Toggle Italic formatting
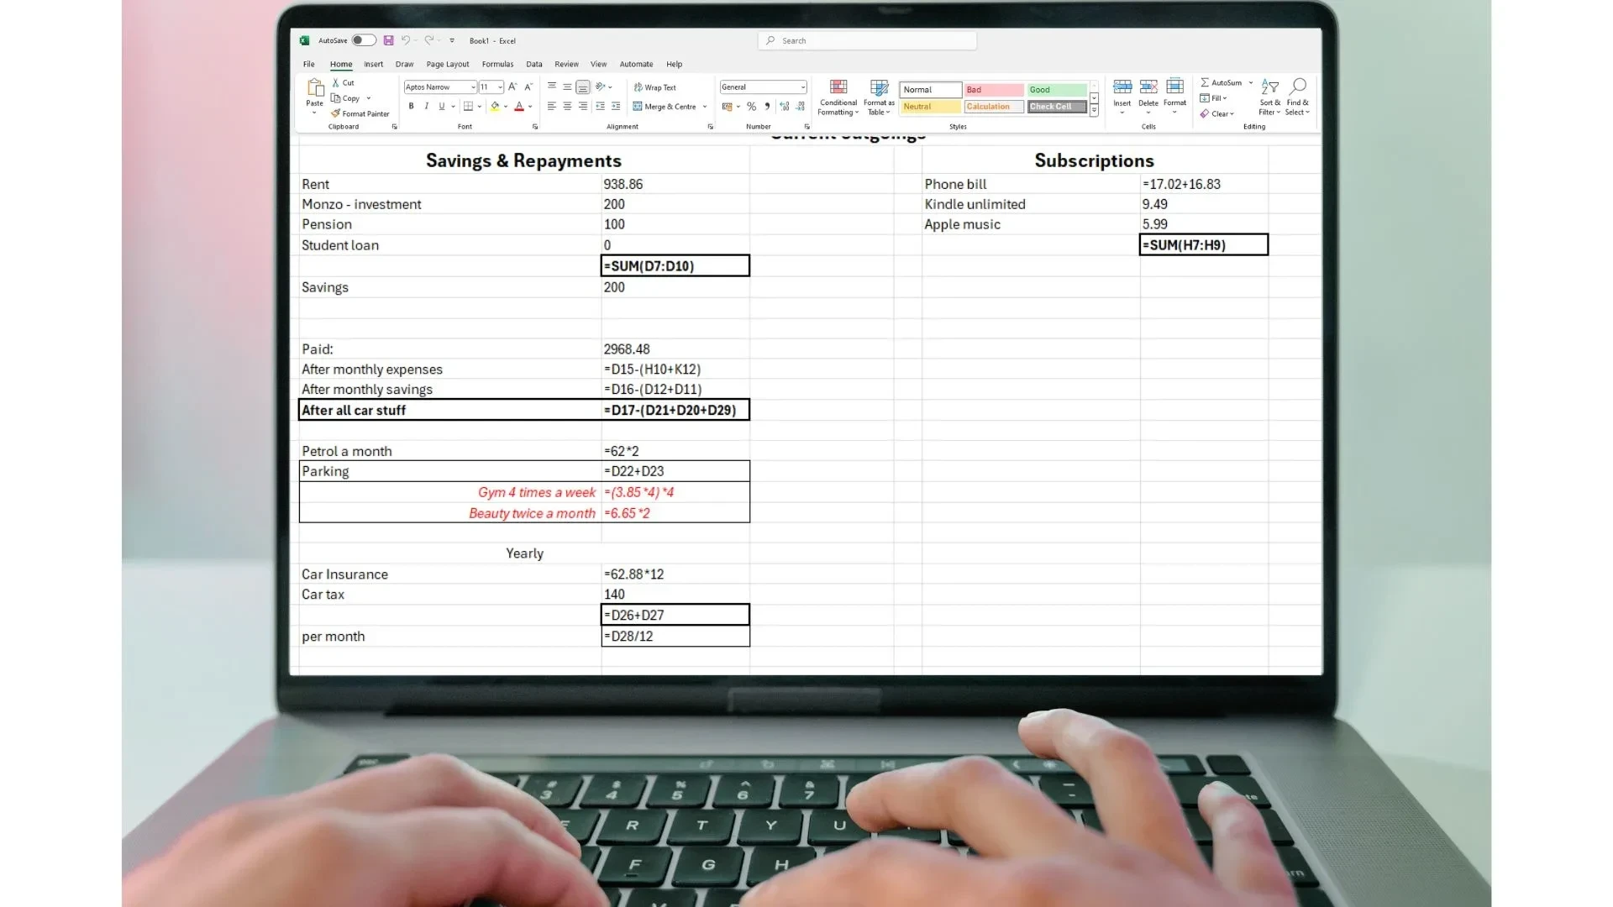The height and width of the screenshot is (907, 1613). pos(426,107)
